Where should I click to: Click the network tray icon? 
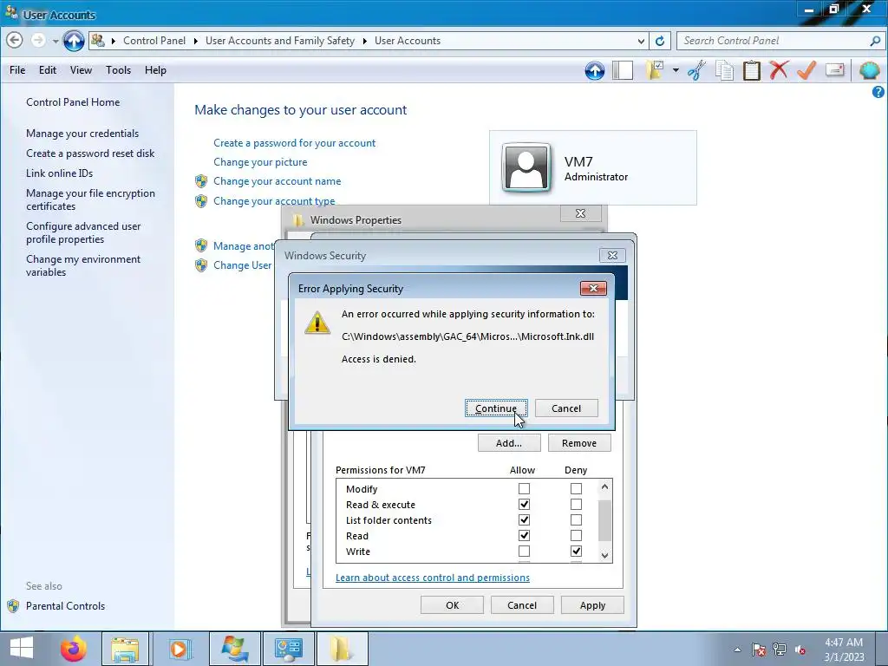click(780, 650)
